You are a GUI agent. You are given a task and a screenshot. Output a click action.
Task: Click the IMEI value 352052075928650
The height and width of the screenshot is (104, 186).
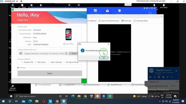41,44
